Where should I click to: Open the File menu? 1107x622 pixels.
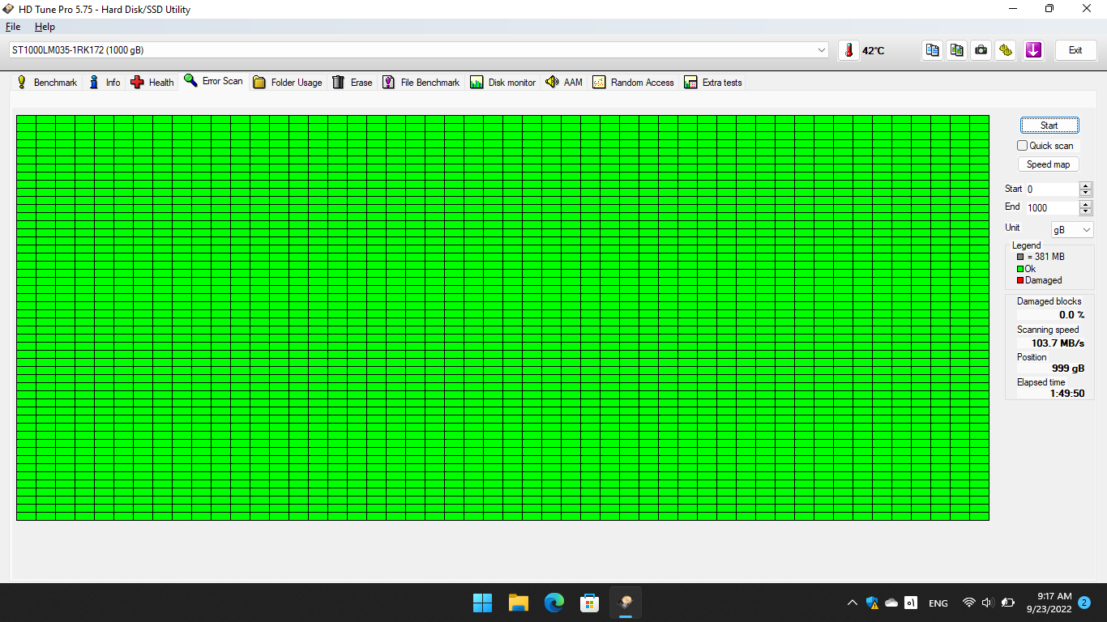tap(13, 27)
